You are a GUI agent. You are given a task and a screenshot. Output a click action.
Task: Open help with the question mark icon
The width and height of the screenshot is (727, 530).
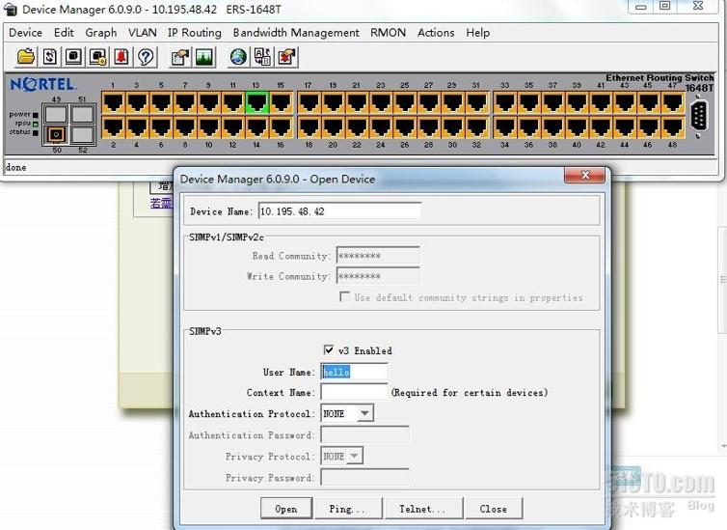click(x=146, y=57)
